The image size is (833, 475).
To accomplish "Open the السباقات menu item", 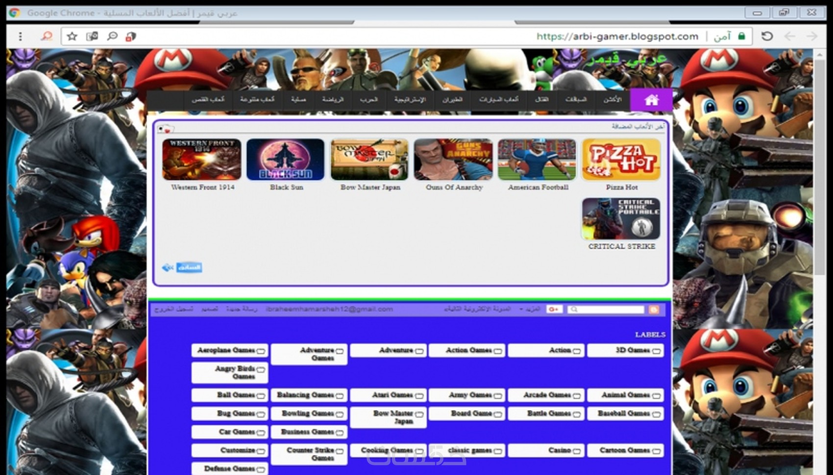I will pos(576,100).
